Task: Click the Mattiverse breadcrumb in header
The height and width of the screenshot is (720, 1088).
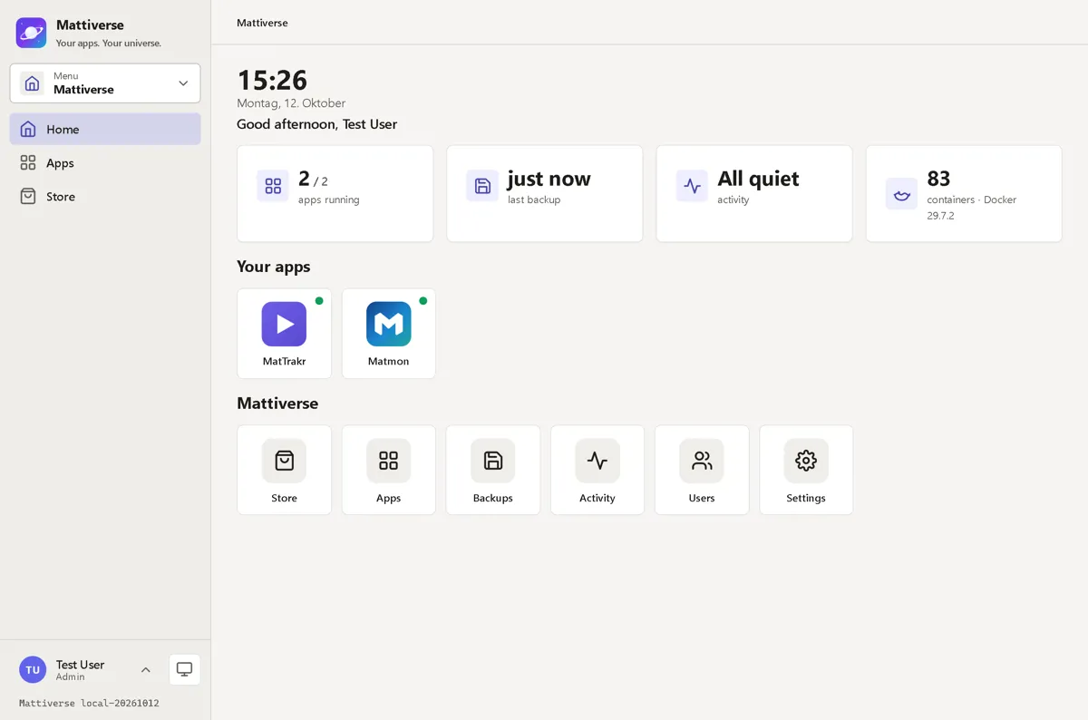Action: point(262,23)
